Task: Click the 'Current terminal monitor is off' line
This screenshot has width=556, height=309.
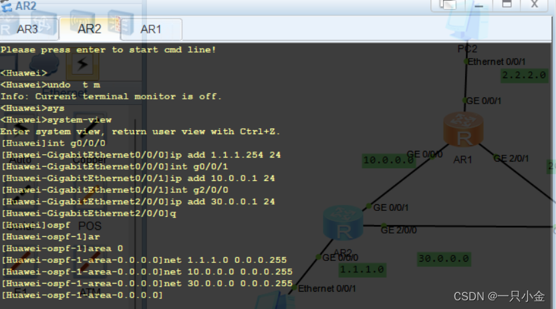Action: (x=111, y=97)
